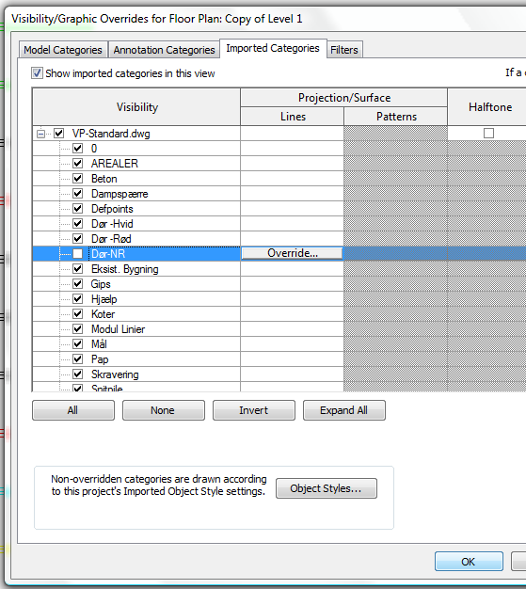The width and height of the screenshot is (526, 589).
Task: Open the Annotation Categories tab
Action: click(x=164, y=50)
